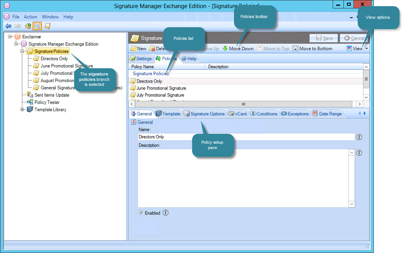Collapse the Signature Policies tree branch
The width and height of the screenshot is (403, 253).
(x=22, y=51)
